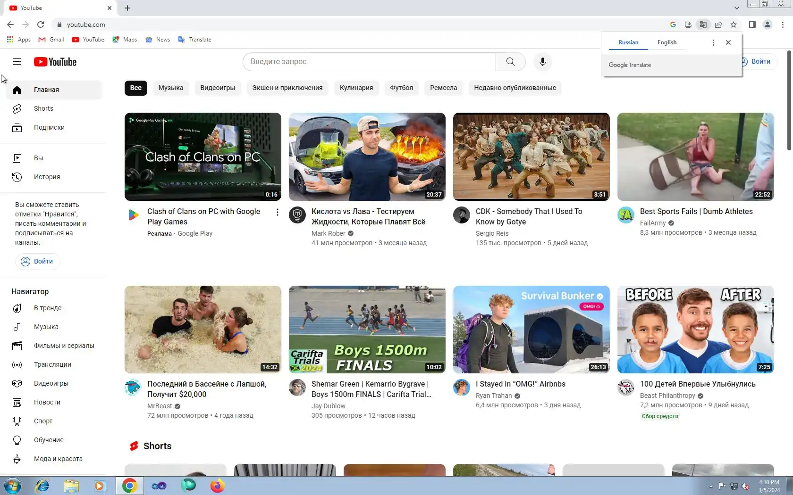This screenshot has width=793, height=495.
Task: Click the YouTube logo
Action: click(x=55, y=62)
